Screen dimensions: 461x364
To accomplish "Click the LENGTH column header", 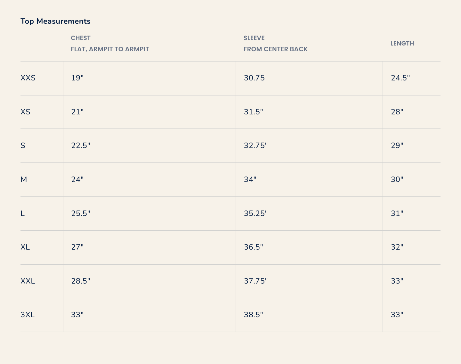I will 402,43.
